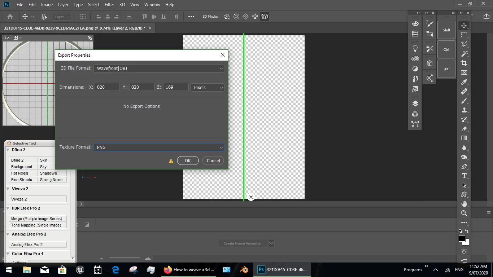Open the 3D menu
The width and height of the screenshot is (493, 277).
point(122,5)
